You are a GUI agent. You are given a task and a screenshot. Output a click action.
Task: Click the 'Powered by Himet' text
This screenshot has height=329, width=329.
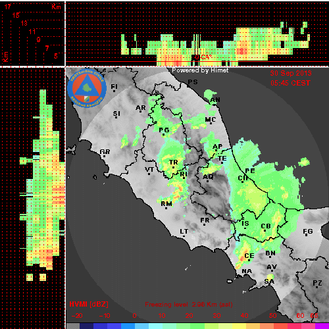tap(200, 70)
